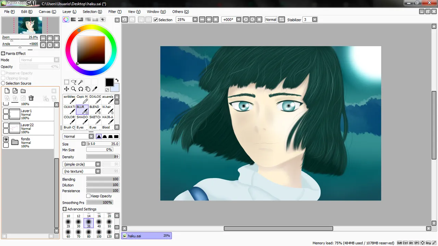
Task: Show Layer22 using its visibility box
Action: (x=6, y=125)
